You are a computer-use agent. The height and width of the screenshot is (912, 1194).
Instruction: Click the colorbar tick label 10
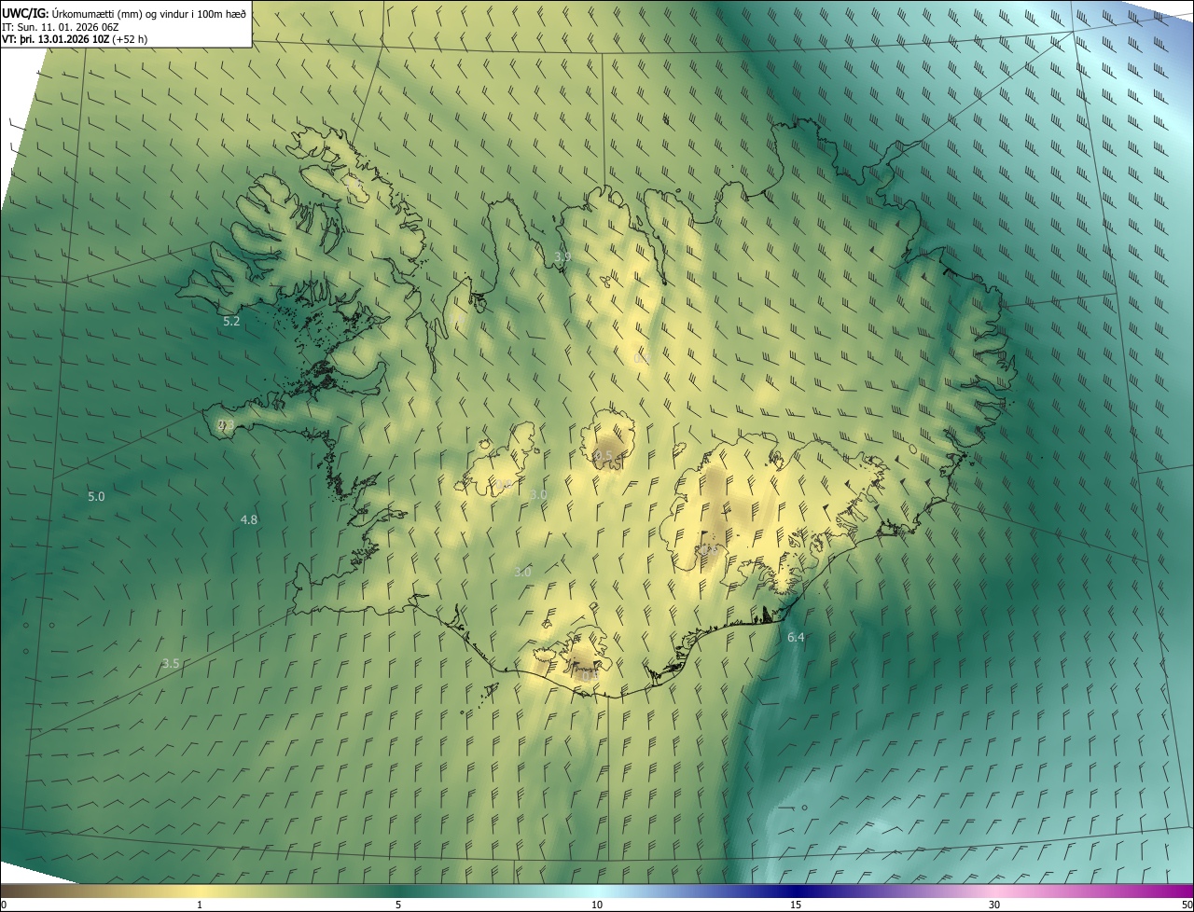597,905
